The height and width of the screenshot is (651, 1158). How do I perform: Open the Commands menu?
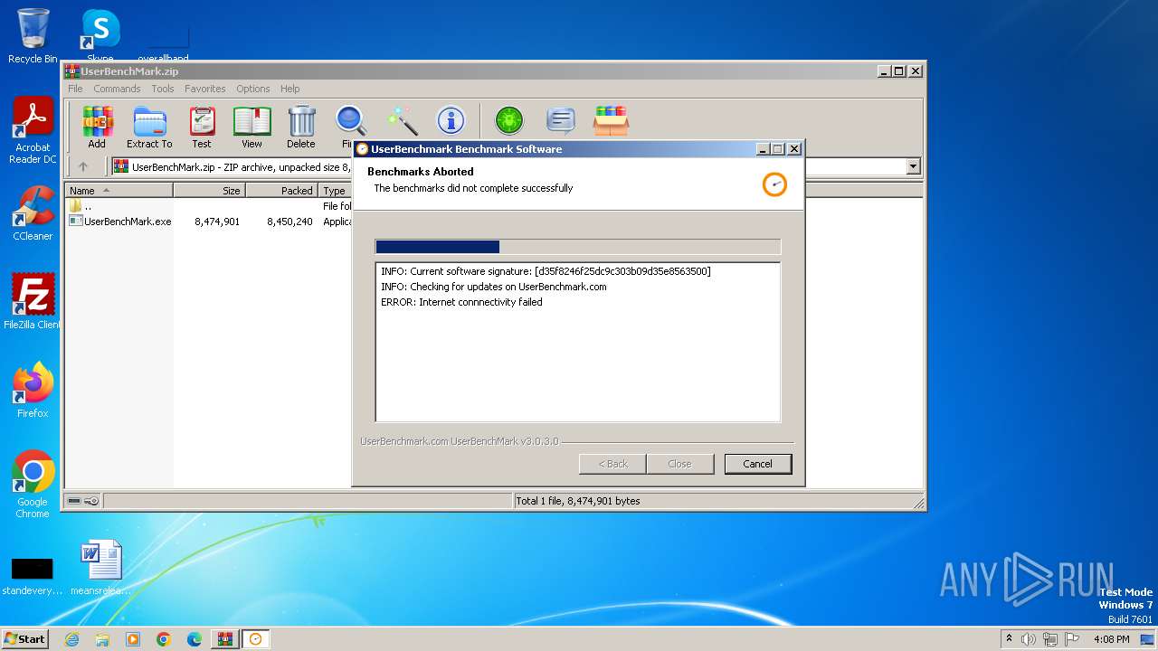[x=117, y=89]
